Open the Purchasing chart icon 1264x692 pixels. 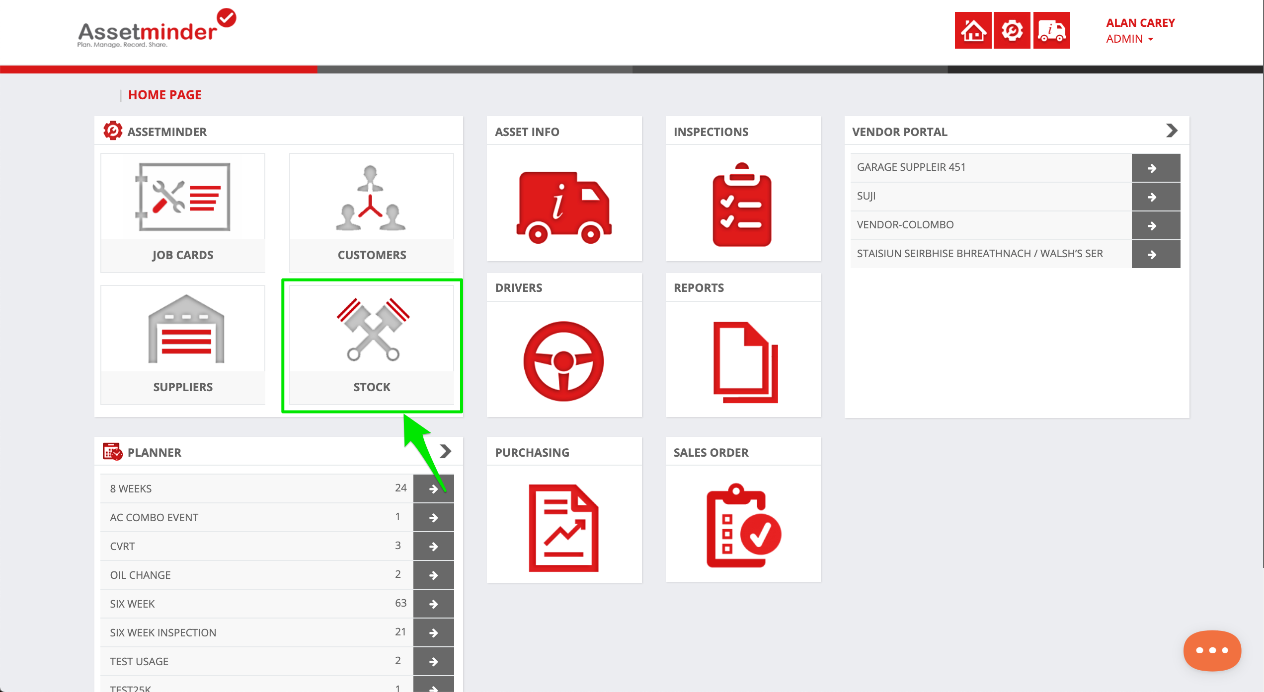563,528
